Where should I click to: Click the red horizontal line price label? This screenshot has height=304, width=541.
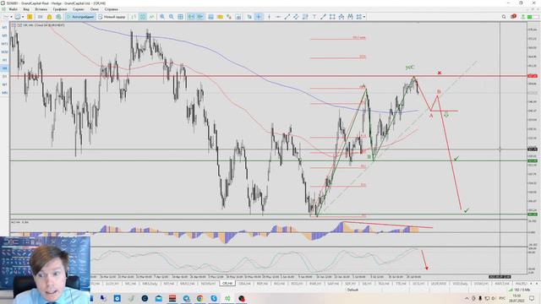point(533,76)
